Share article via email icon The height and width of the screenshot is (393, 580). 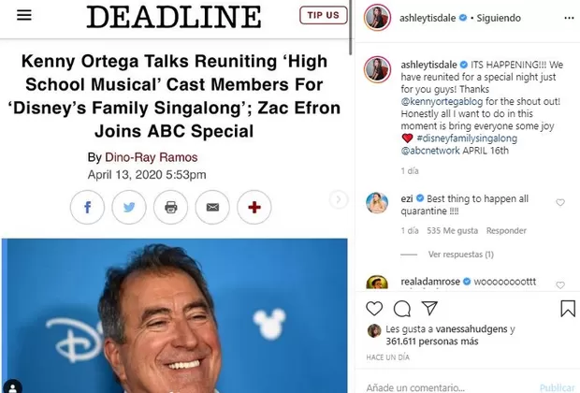[x=212, y=207]
